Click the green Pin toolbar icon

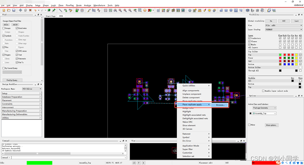pyautogui.click(x=54, y=10)
